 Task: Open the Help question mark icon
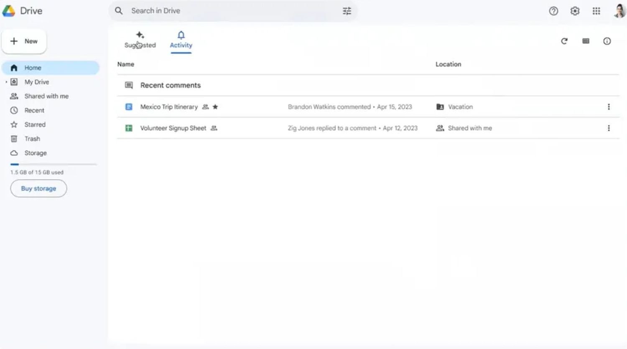click(553, 11)
